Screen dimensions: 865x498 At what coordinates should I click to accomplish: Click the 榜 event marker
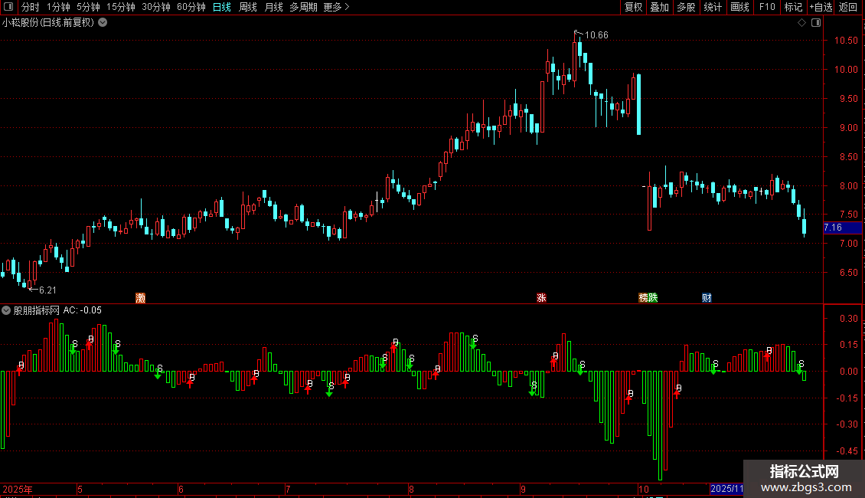(643, 298)
